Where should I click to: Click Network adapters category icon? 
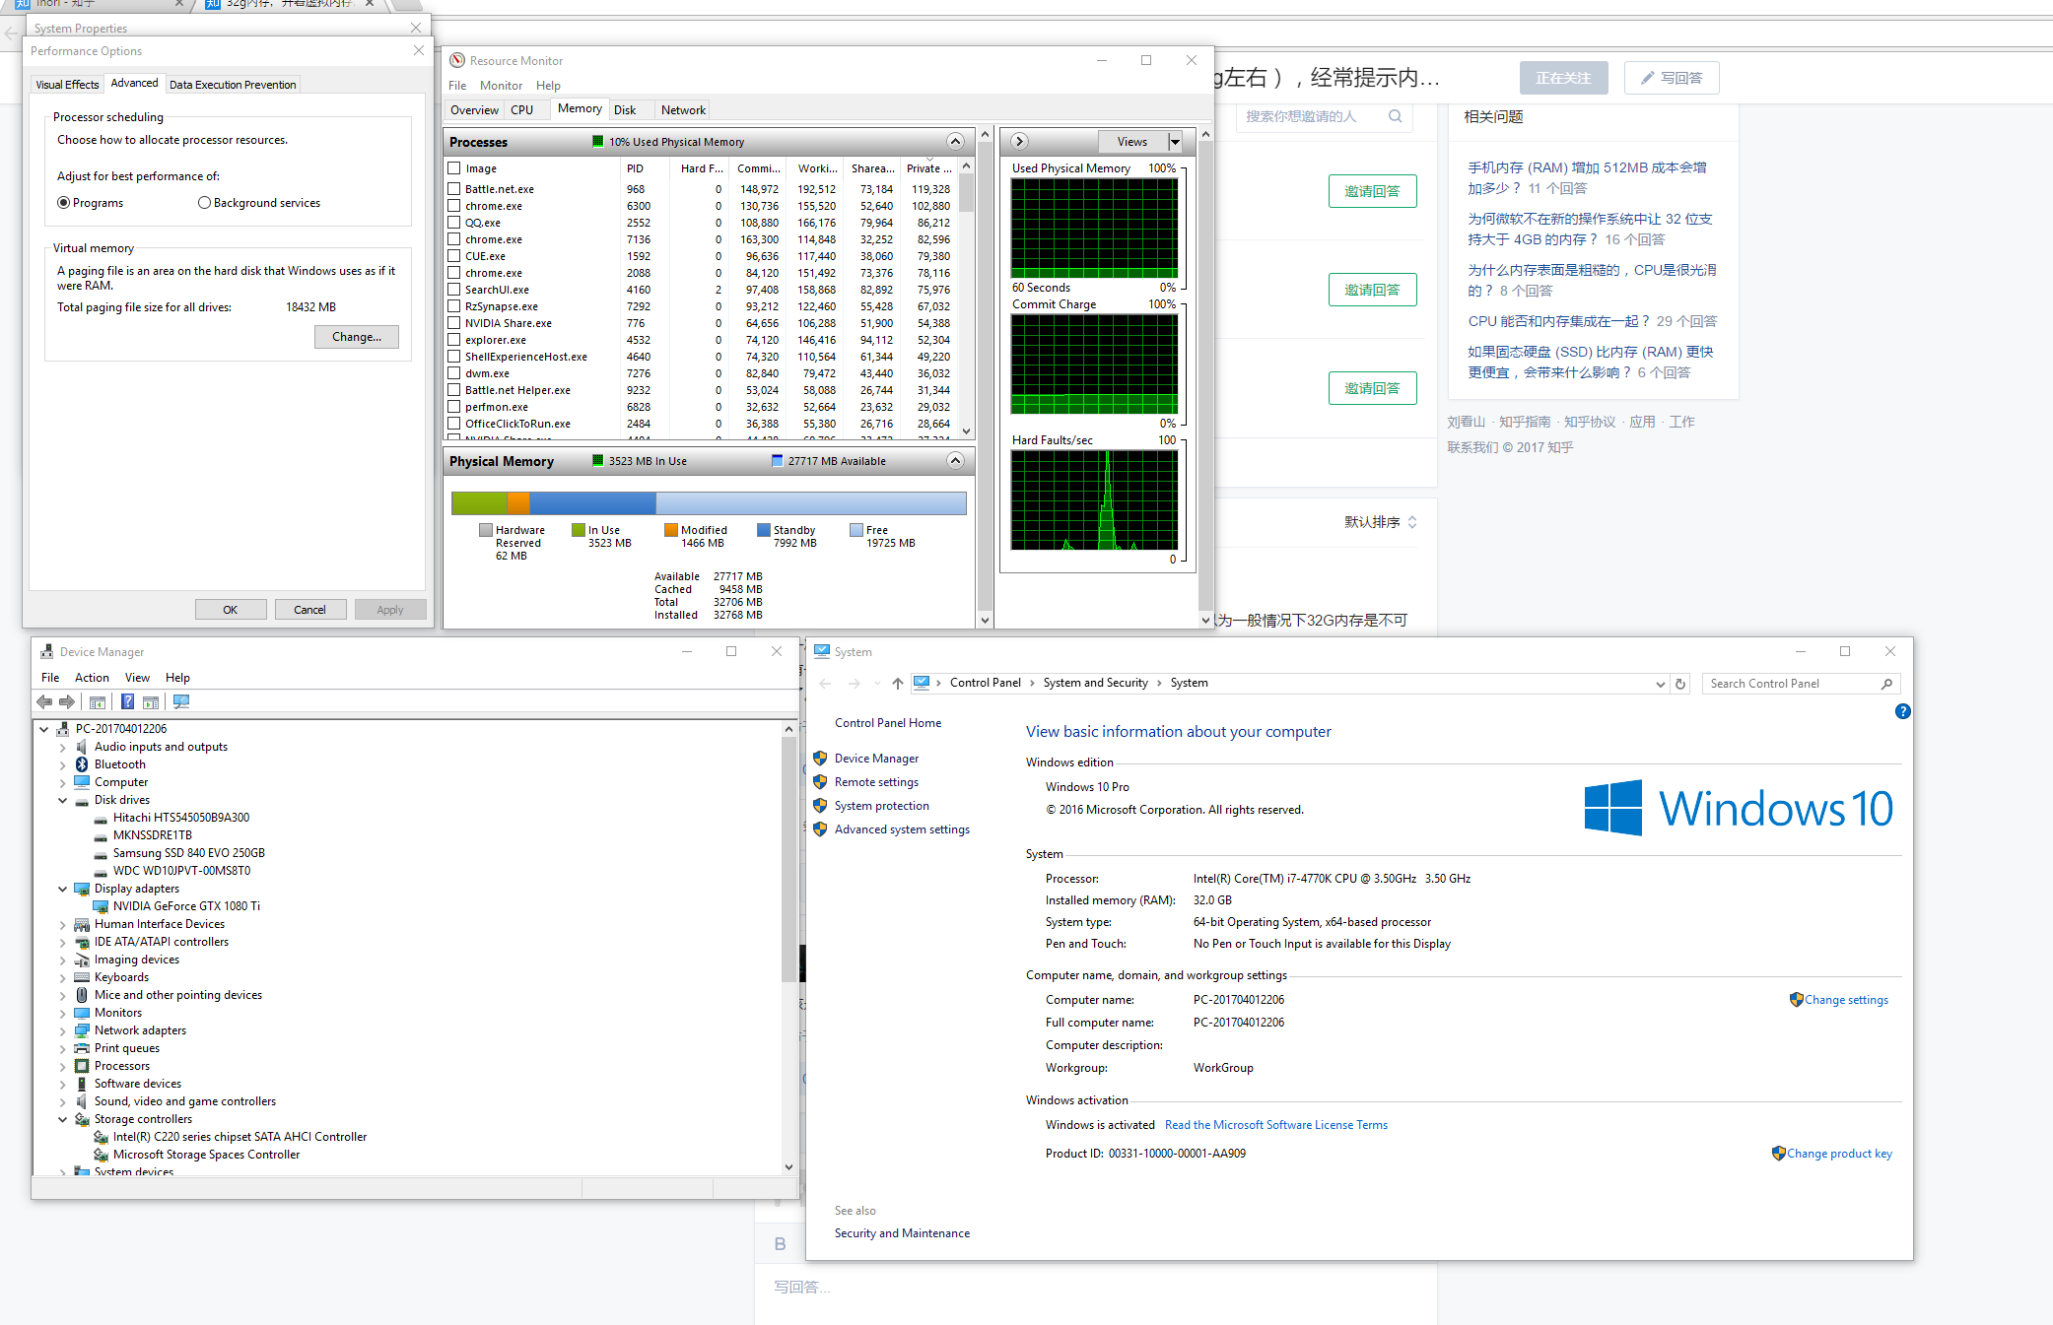point(82,1030)
